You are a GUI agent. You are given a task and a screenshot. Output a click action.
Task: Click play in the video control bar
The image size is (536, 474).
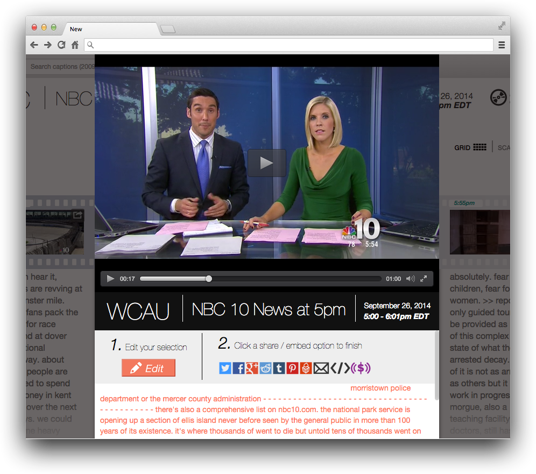tap(110, 279)
